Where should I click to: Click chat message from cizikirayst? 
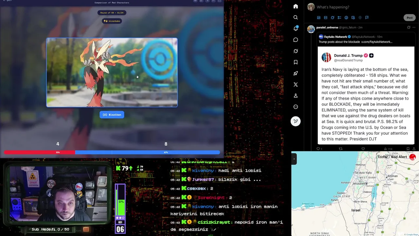click(x=226, y=226)
